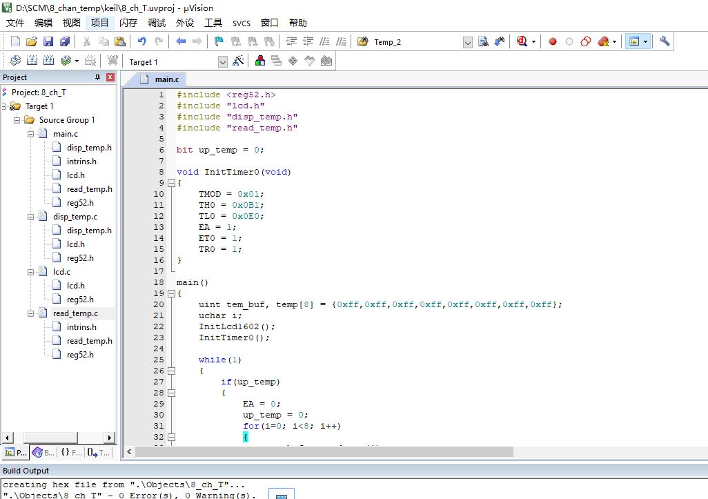Insert a bookmark at the current line
Viewport: 708px width, 499px height.
[219, 41]
